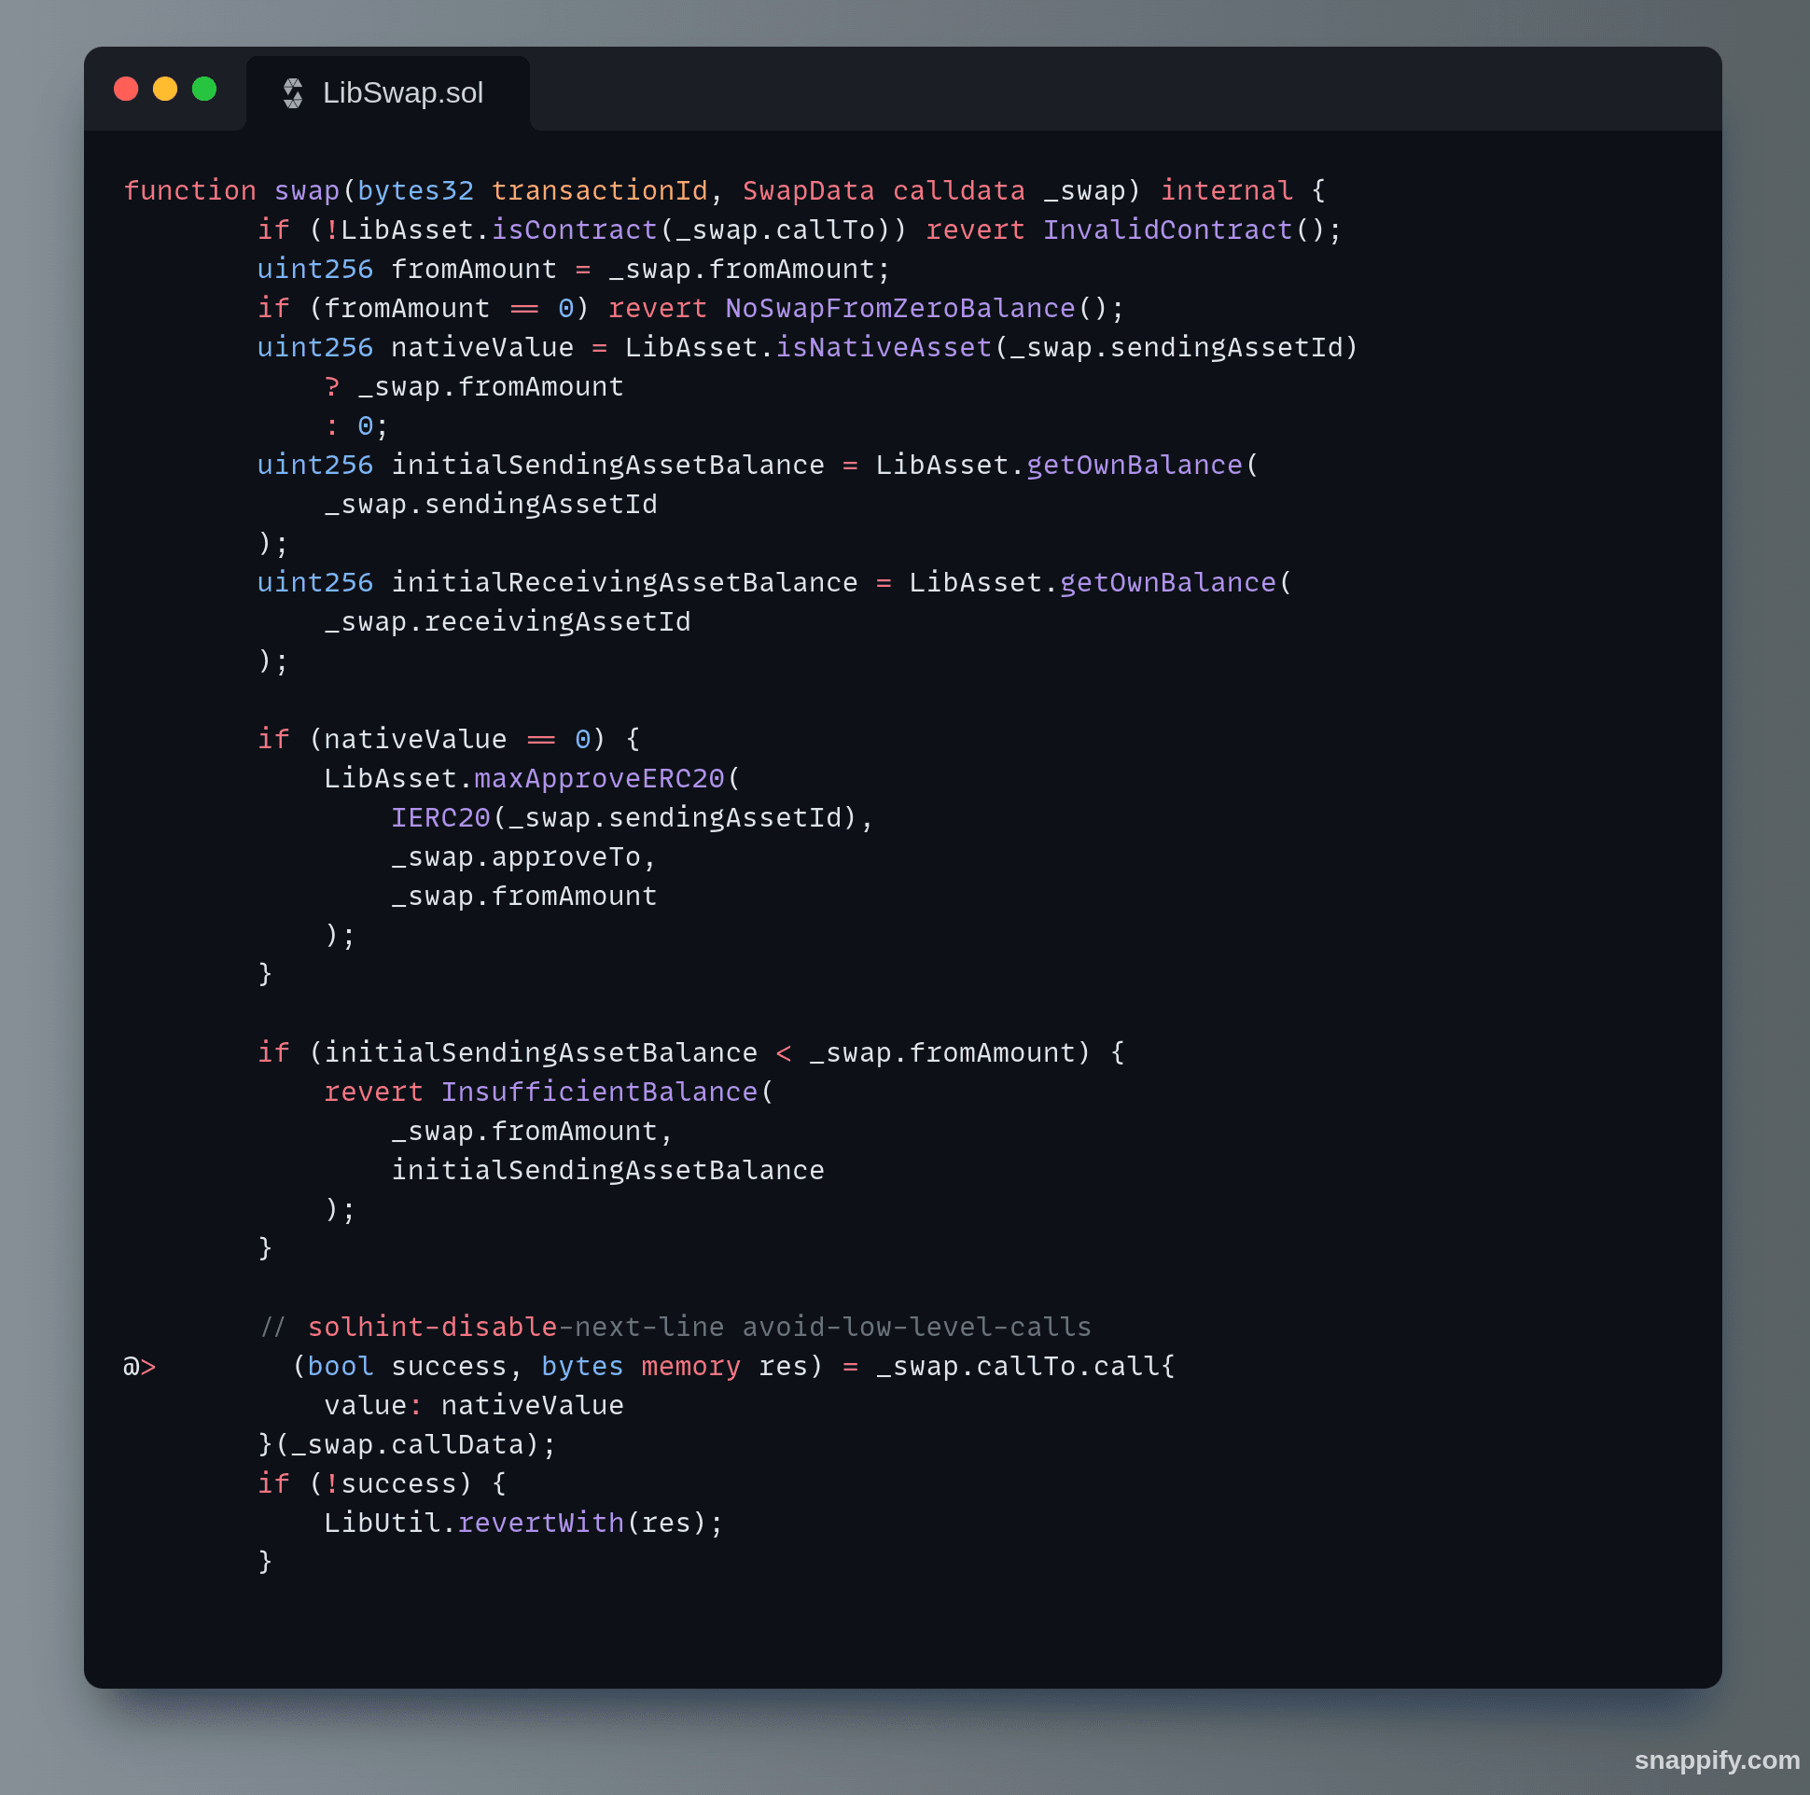Click the initialReceivingAssetBalance variable declaration

pos(624,583)
